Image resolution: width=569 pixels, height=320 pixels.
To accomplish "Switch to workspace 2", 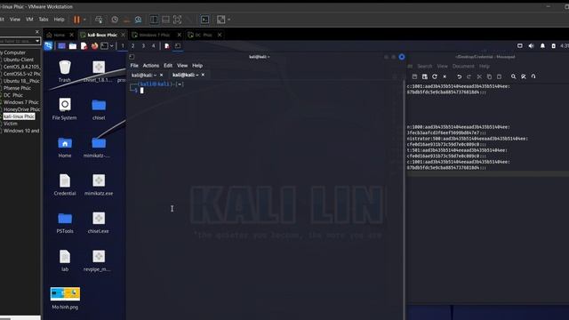I will [x=132, y=45].
